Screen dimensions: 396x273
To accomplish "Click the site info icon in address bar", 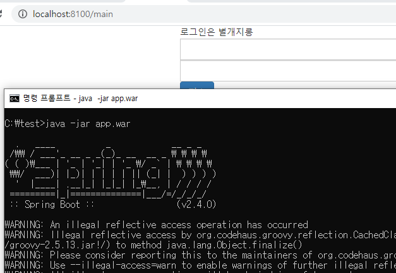I will (23, 14).
